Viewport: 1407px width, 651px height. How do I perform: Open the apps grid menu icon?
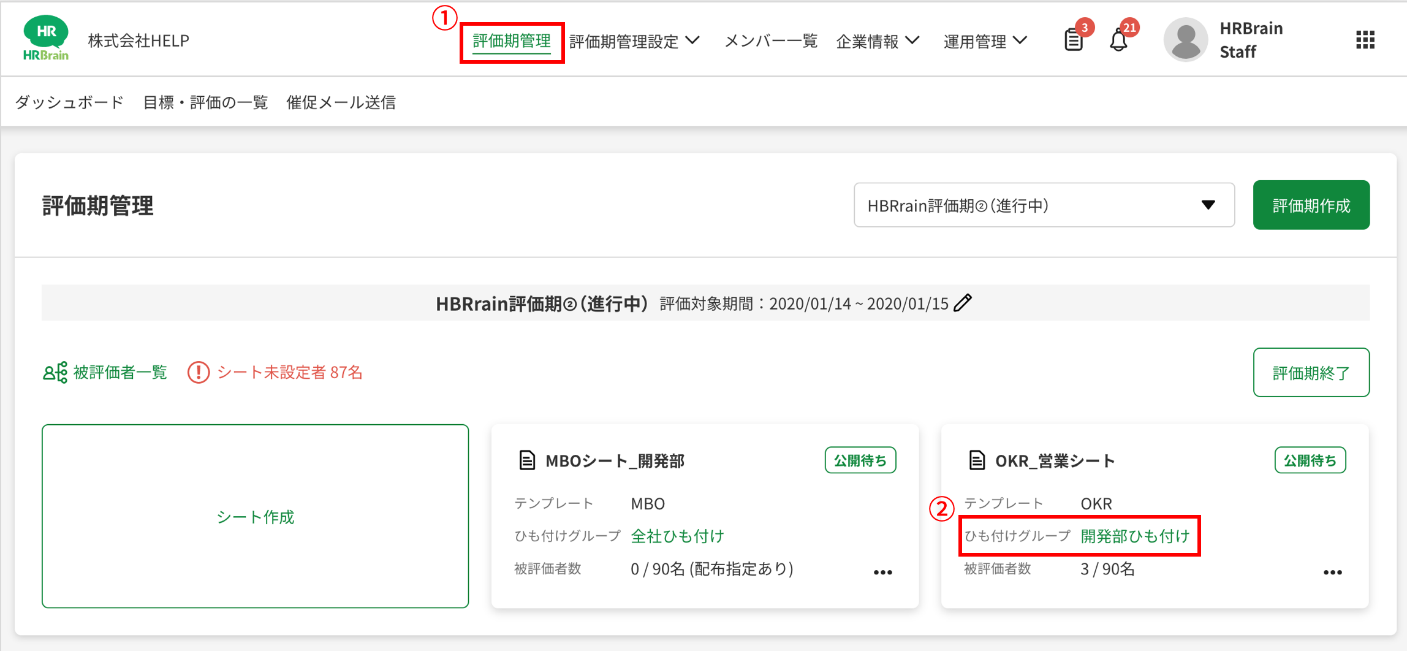1365,40
